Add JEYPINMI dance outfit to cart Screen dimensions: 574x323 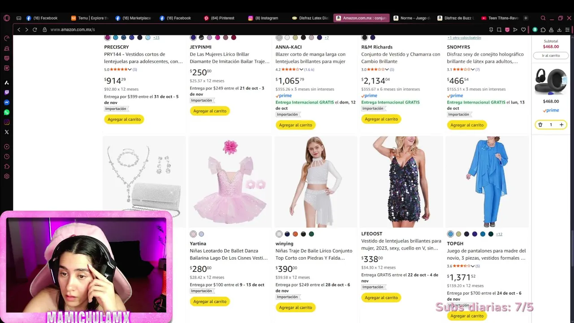[x=210, y=111]
